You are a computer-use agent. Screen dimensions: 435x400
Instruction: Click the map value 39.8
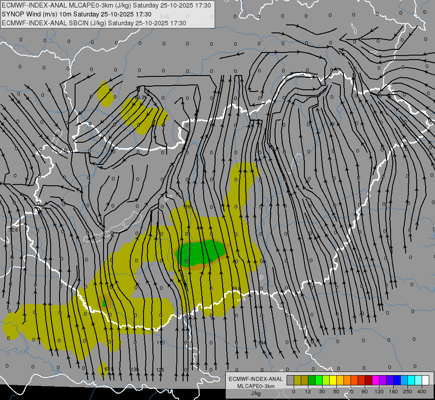[236, 289]
